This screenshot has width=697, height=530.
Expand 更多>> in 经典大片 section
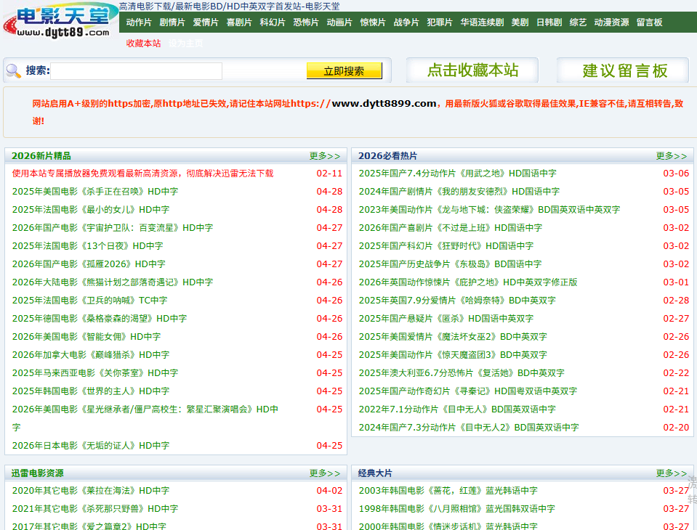click(671, 473)
